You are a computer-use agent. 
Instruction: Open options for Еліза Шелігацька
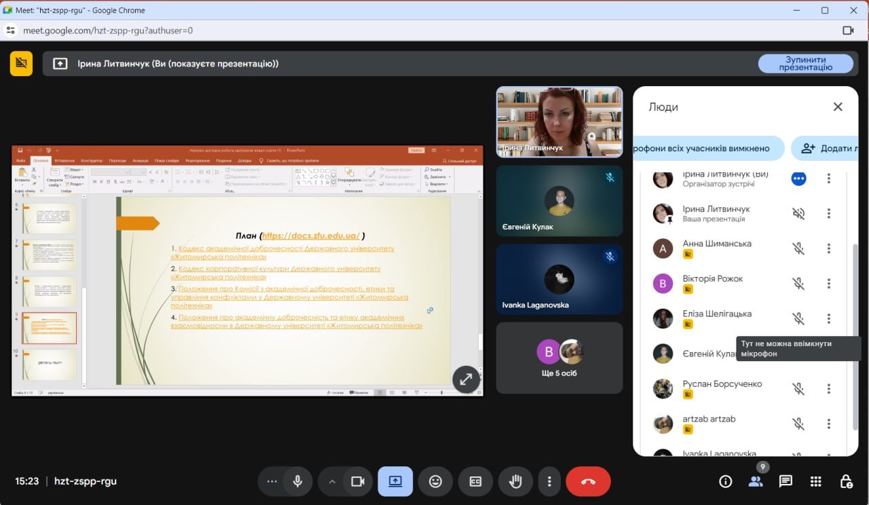[828, 318]
